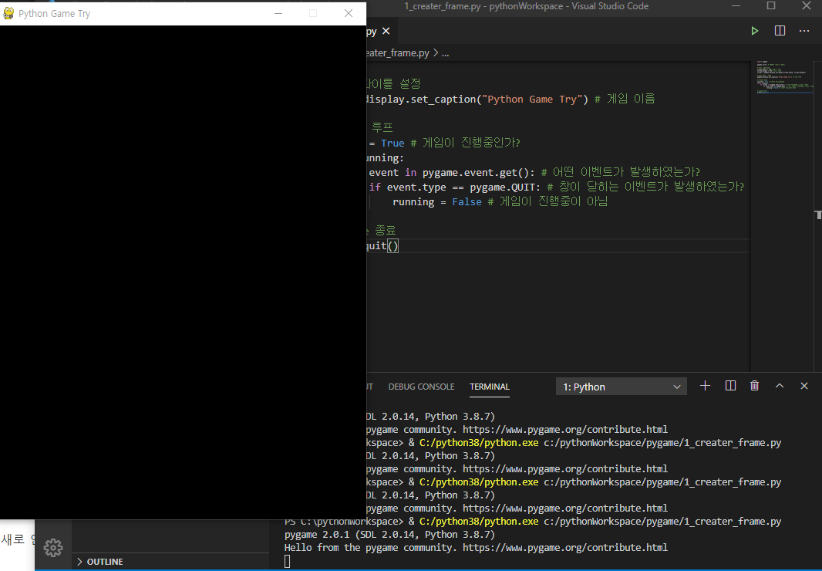Minimize the Visual Studio Code window
The height and width of the screenshot is (571, 822).
click(736, 5)
